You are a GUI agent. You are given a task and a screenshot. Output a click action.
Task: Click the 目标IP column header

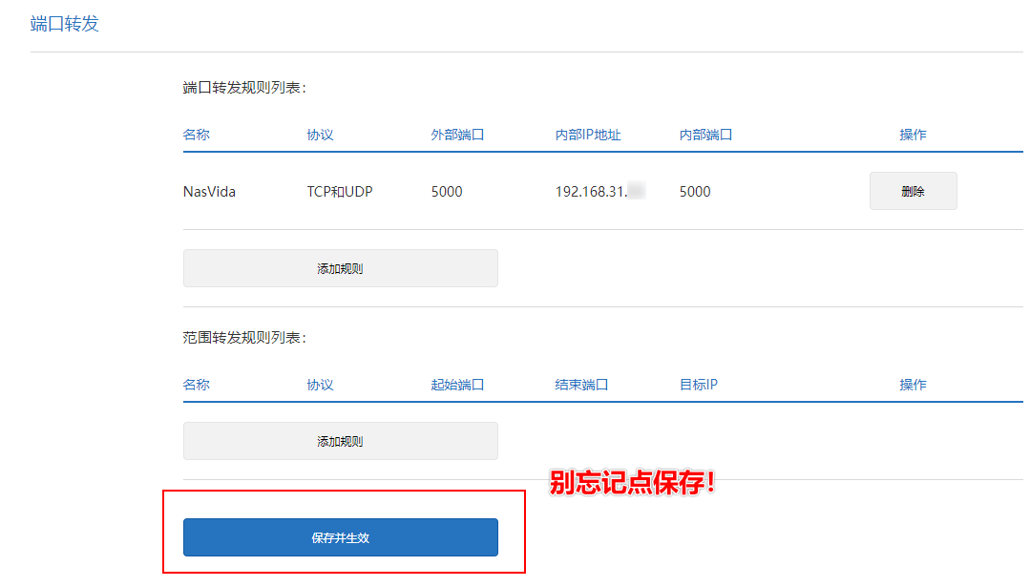tap(698, 385)
